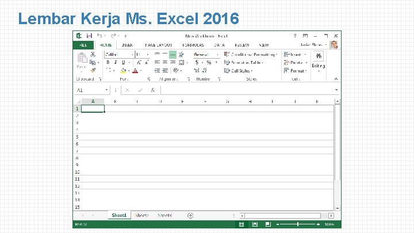Collapse the ribbon with the chevron arrow

coord(336,79)
